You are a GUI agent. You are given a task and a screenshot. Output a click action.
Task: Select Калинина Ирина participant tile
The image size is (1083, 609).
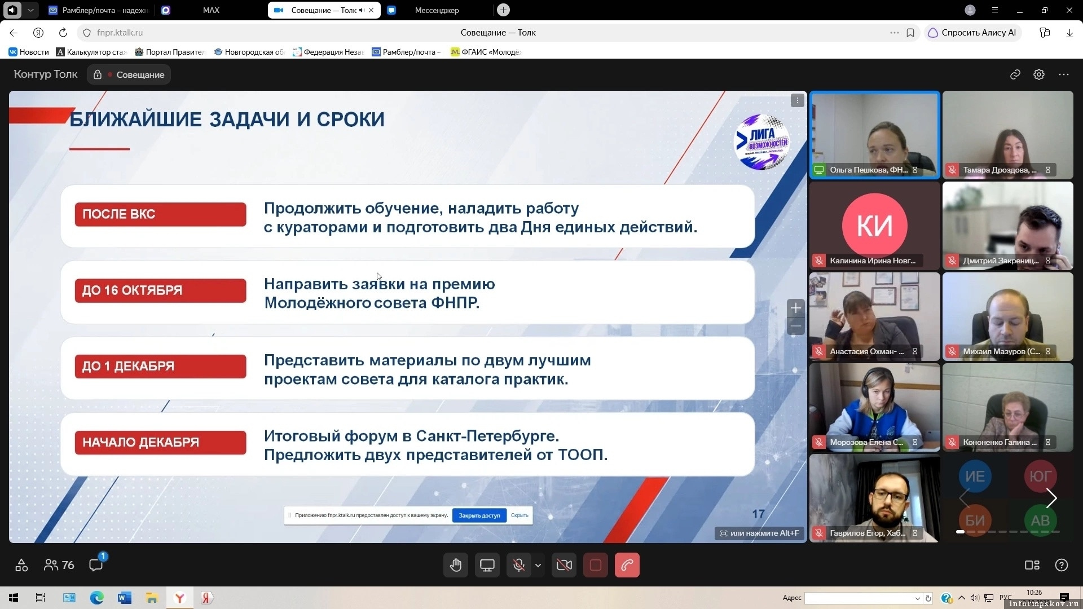875,226
